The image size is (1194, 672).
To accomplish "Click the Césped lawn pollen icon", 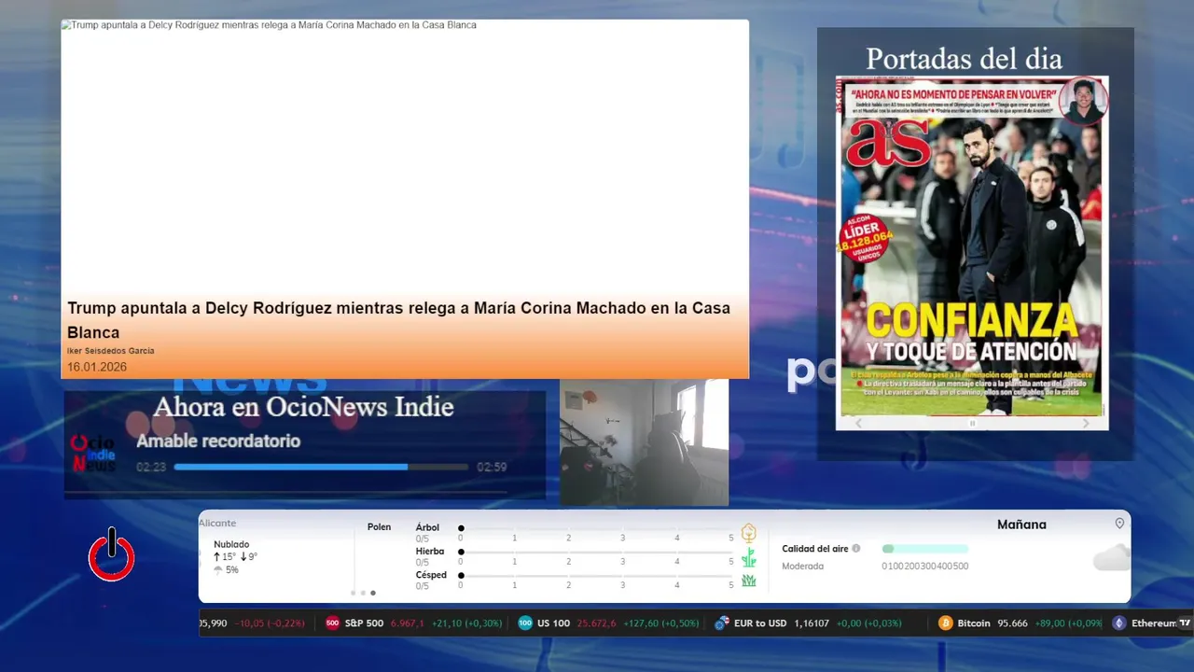I will pos(748,581).
